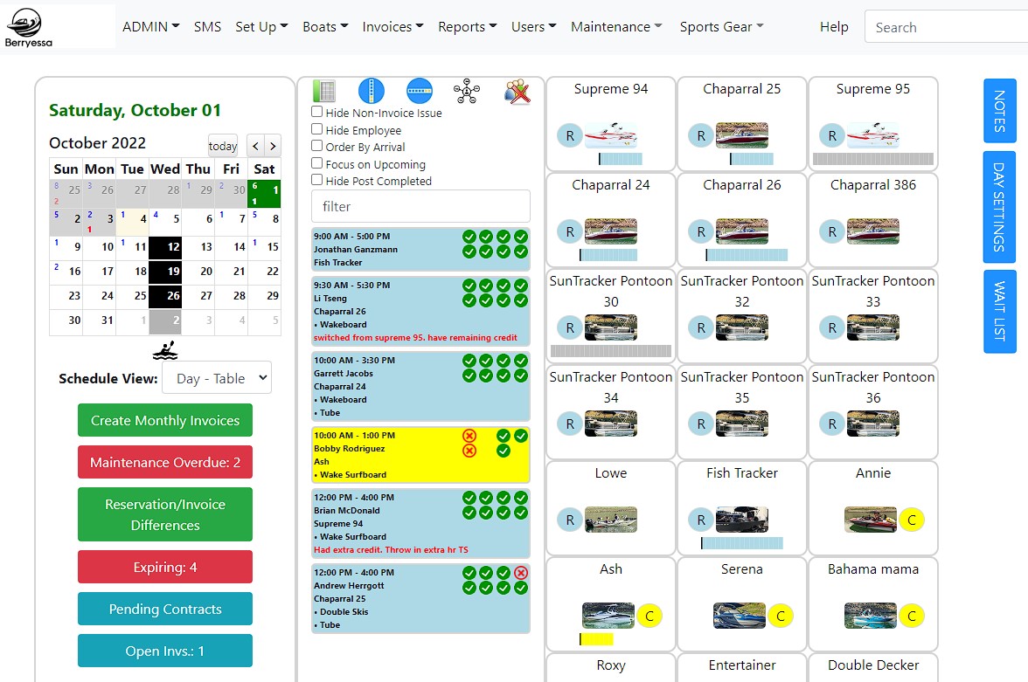The image size is (1028, 682).
Task: Click the Create Monthly Invoices button
Action: click(x=164, y=420)
